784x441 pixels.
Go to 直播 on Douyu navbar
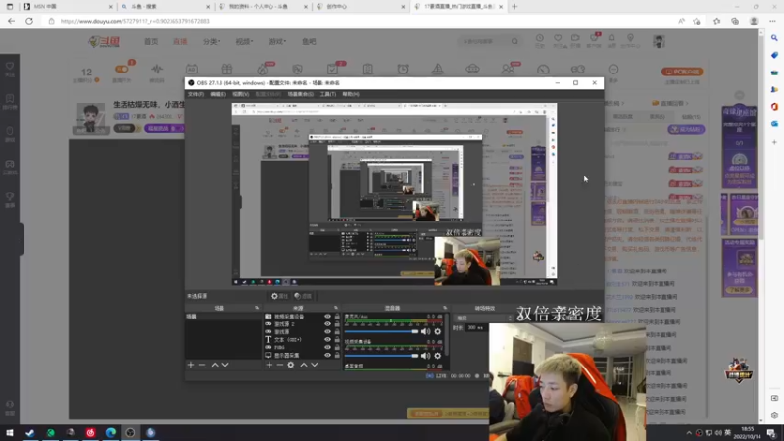pos(180,41)
